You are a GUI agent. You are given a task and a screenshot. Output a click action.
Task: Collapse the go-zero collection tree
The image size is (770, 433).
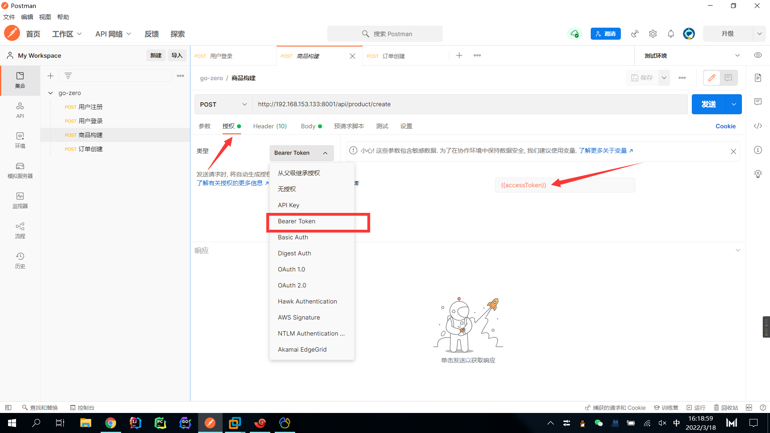(51, 93)
